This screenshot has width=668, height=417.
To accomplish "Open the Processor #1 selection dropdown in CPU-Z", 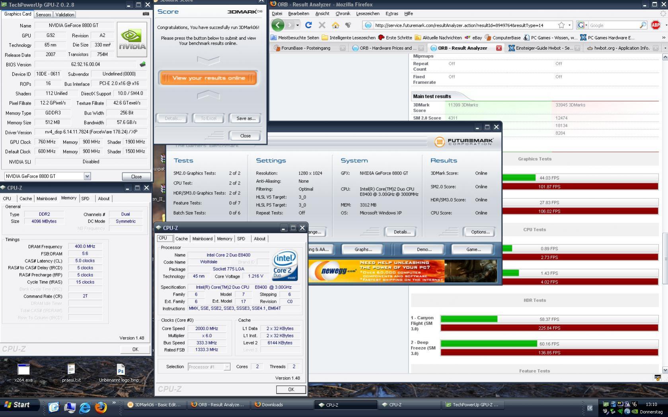I will pyautogui.click(x=227, y=367).
